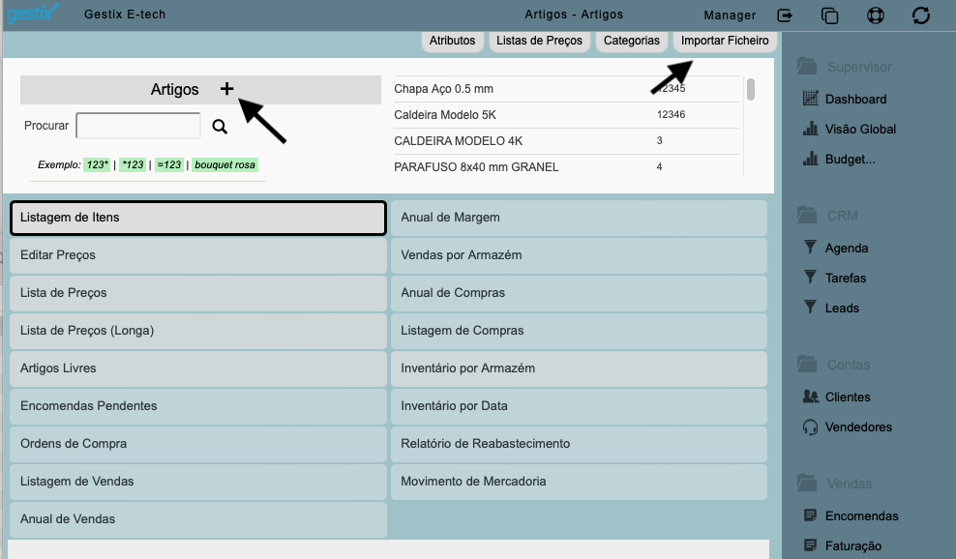The image size is (956, 559).
Task: Click the *123 search example
Action: coord(133,164)
